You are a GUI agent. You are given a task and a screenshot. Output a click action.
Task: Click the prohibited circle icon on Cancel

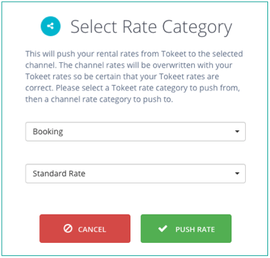coord(67,229)
